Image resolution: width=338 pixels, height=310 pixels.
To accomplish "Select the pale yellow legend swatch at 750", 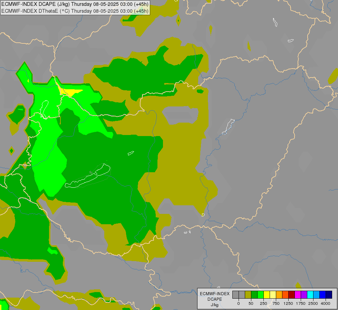I will (273, 294).
